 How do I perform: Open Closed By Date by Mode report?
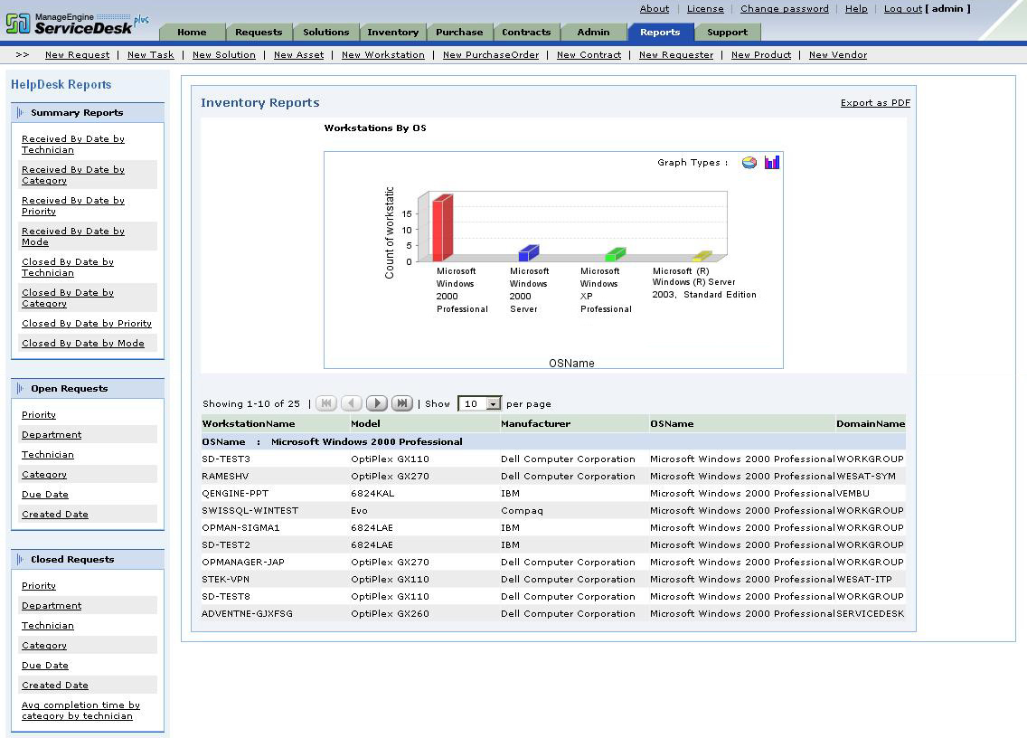(x=82, y=344)
